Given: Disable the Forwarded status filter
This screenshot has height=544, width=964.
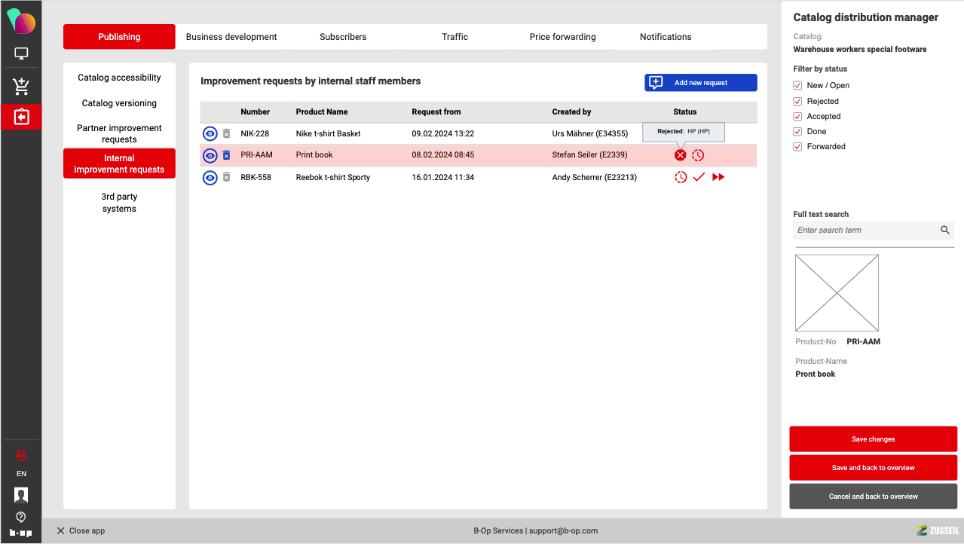Looking at the screenshot, I should [x=797, y=147].
